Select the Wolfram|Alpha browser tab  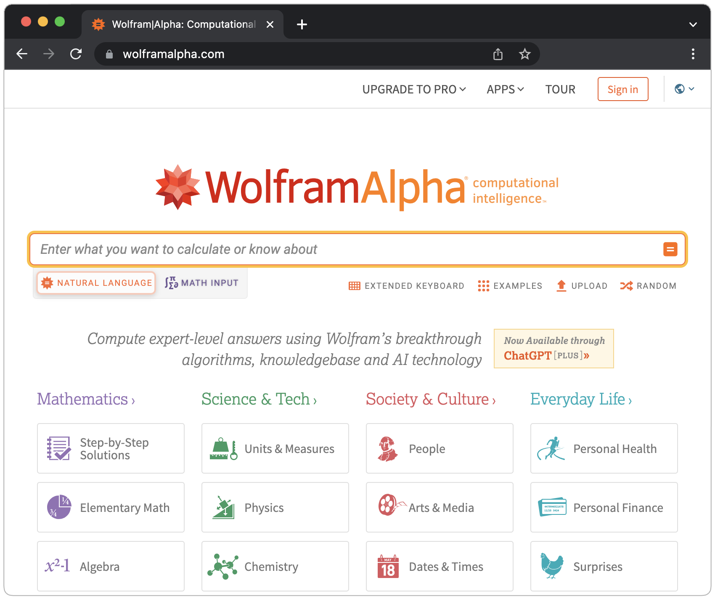click(x=183, y=24)
